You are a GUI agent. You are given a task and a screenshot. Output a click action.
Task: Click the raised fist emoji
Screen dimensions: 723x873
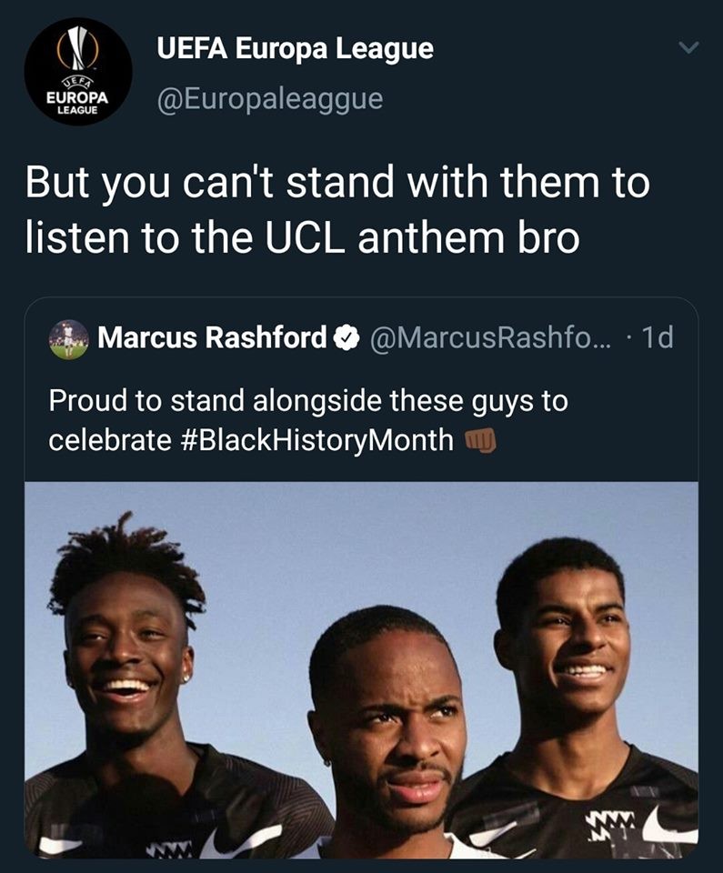[480, 440]
